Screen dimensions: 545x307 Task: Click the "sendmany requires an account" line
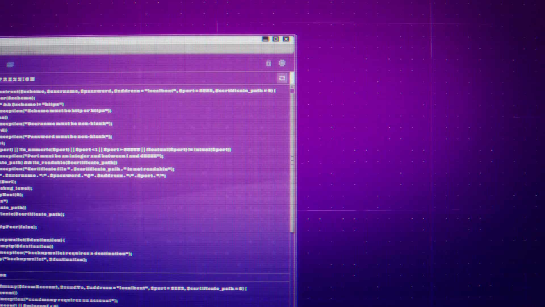tap(60, 300)
